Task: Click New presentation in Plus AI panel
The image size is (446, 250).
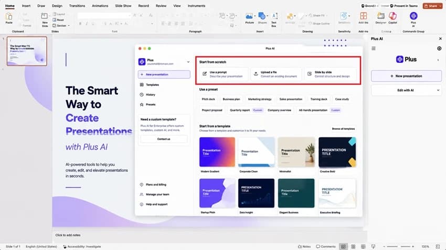Action: pos(406,76)
